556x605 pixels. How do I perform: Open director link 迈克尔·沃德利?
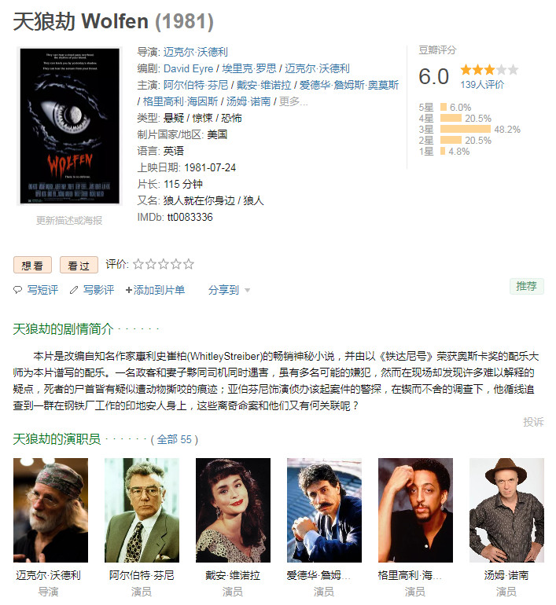click(x=195, y=52)
